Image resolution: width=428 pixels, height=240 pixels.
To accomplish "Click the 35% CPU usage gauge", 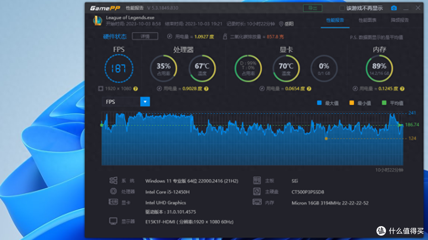I will pos(164,69).
